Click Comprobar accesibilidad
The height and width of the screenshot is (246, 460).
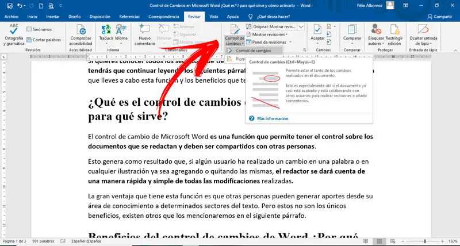tap(80, 35)
